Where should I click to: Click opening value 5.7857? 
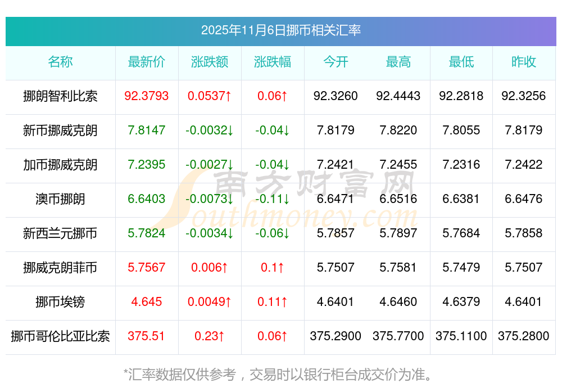point(336,233)
